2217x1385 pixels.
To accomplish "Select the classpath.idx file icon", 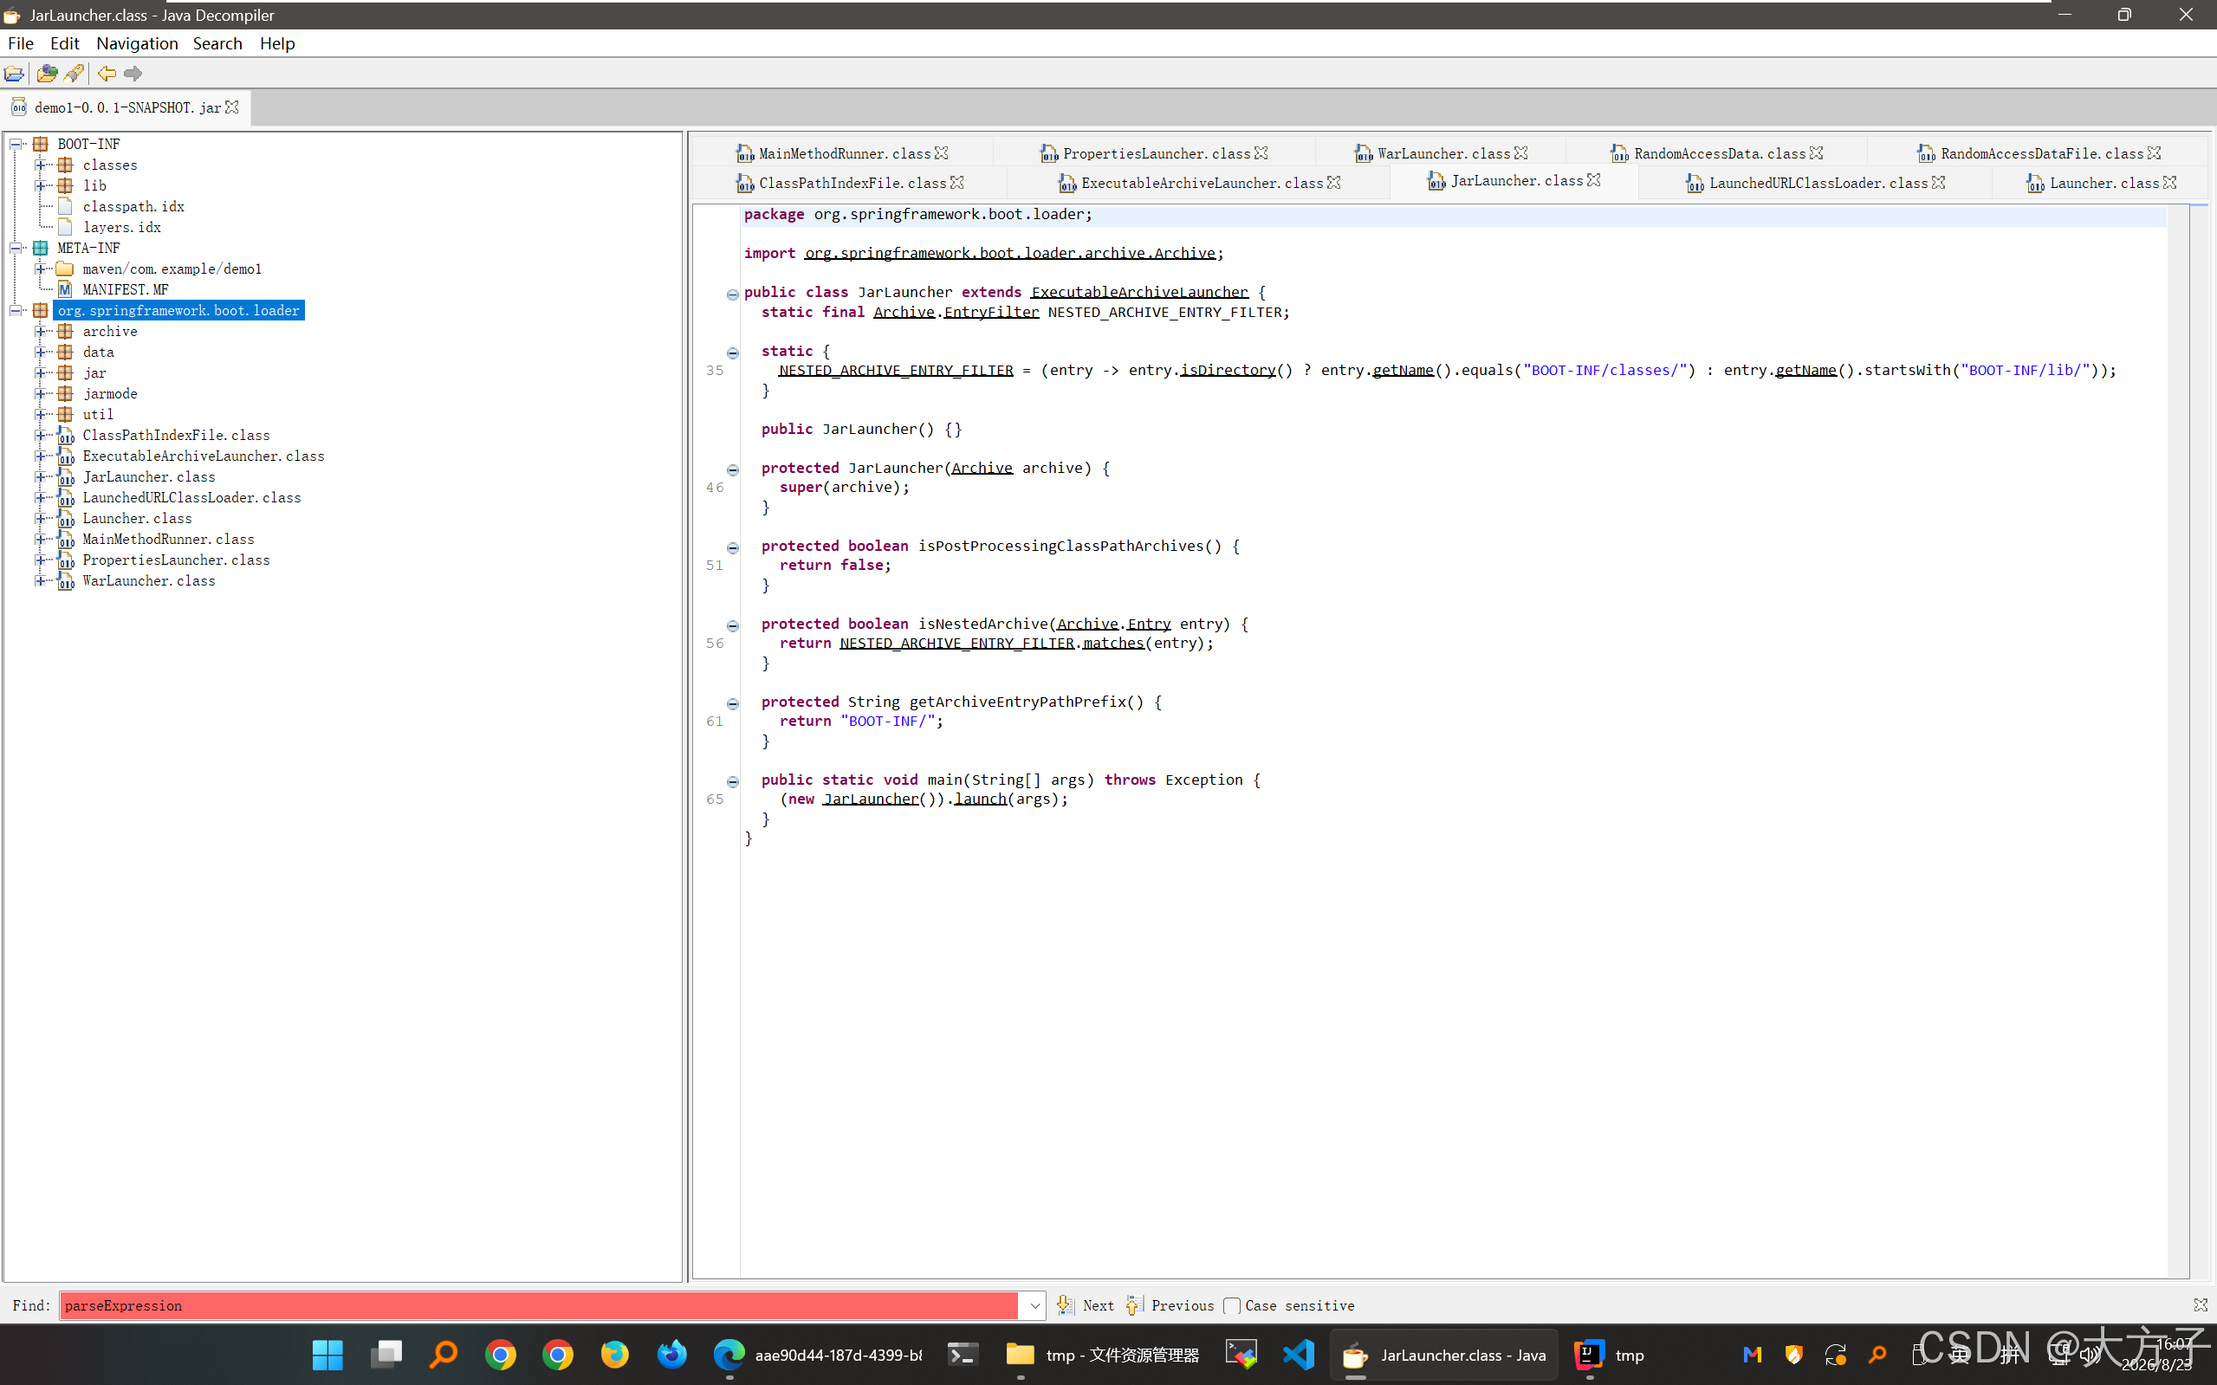I will [x=65, y=206].
